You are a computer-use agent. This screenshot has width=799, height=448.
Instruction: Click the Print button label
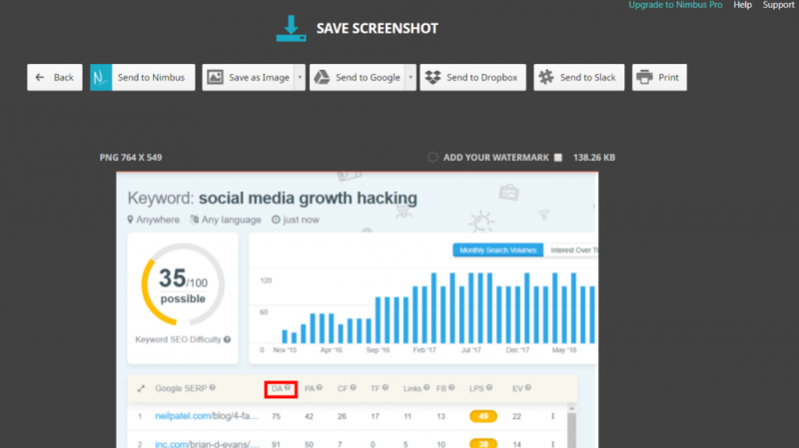[x=668, y=78]
